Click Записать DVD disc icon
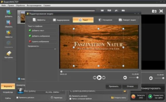Image resolution: width=166 pixels, height=102 pixels. pos(133,96)
